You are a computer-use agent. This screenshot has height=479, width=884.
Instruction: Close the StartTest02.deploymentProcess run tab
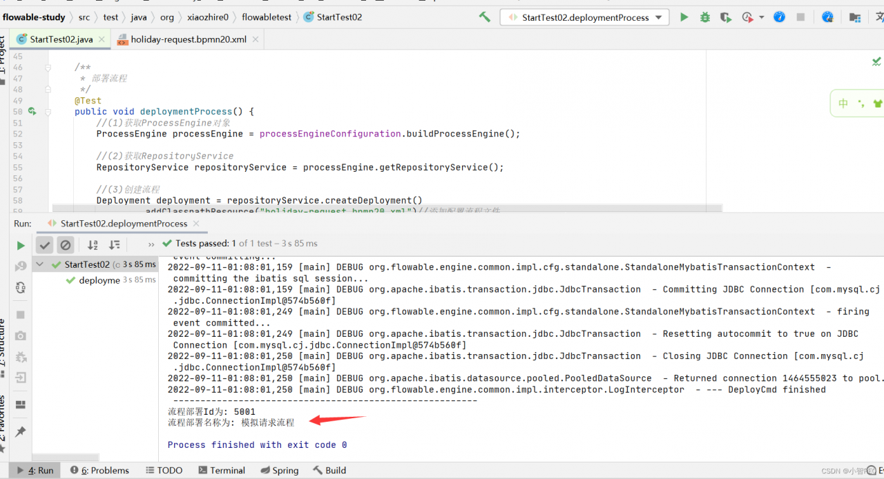(196, 224)
